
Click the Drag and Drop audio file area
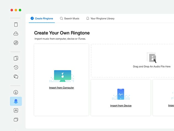[151, 61]
